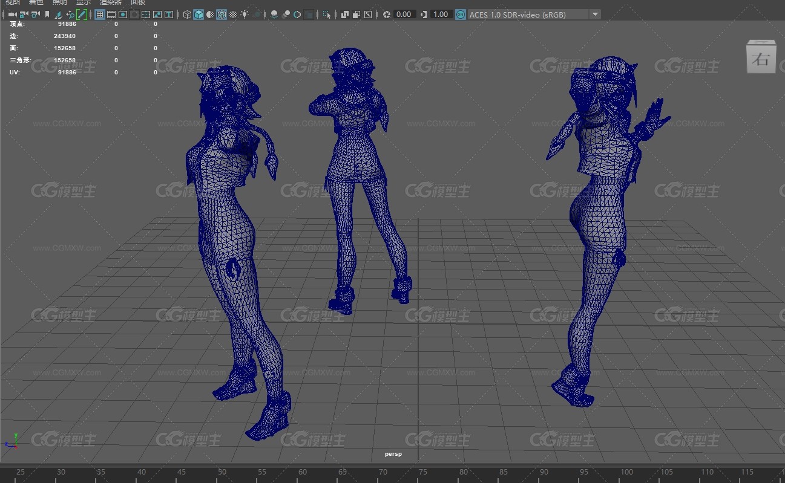Image resolution: width=785 pixels, height=483 pixels.
Task: Toggle the Lock Camera icon
Action: (x=24, y=14)
